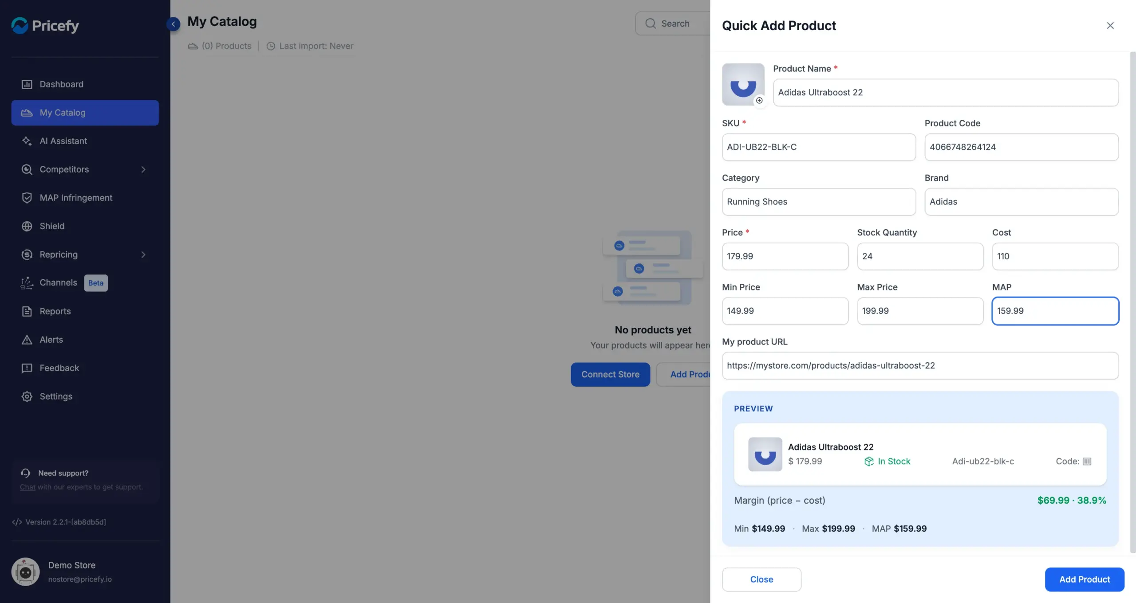The height and width of the screenshot is (603, 1136).
Task: Click the Beta badge next to Channels
Action: pyautogui.click(x=96, y=283)
